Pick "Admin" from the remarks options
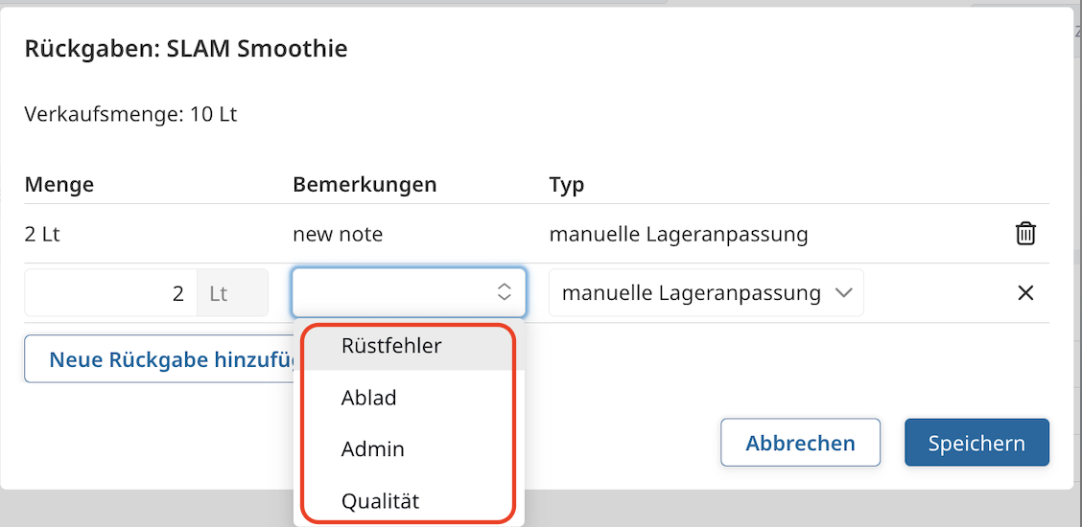Screen dimensions: 1082x527 373,449
